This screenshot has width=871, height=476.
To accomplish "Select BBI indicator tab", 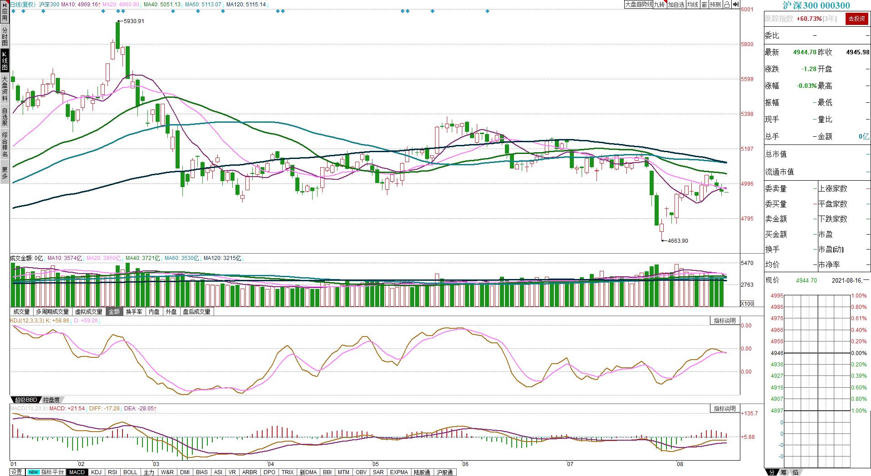I will pos(327,472).
